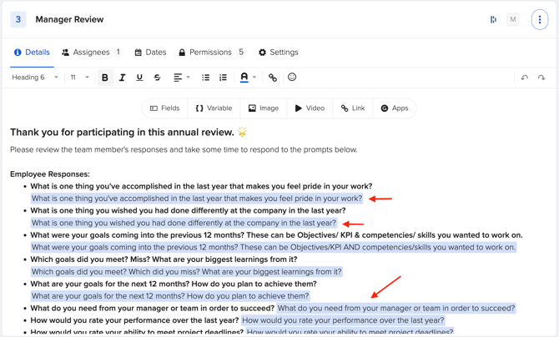Select highlighted variable 'goals for the next 12 months'
Screen dimensions: 559x337
(x=170, y=296)
